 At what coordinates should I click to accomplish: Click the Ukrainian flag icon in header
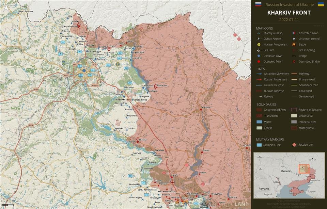(321, 4)
